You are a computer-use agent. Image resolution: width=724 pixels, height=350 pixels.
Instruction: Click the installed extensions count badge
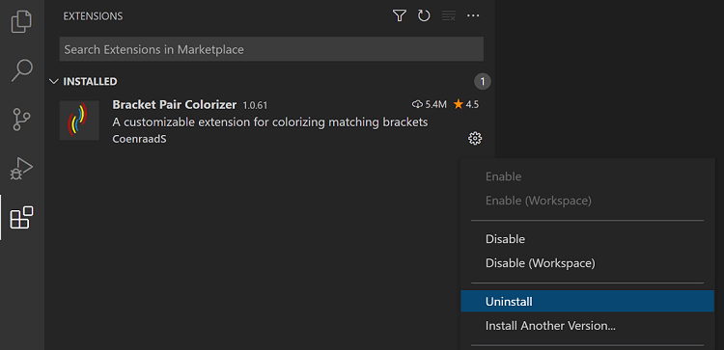[x=483, y=82]
